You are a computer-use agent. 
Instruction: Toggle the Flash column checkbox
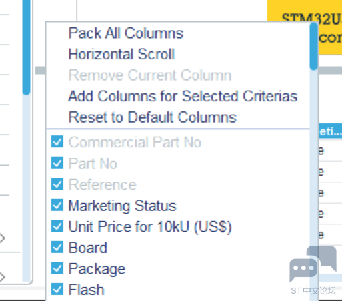[57, 289]
